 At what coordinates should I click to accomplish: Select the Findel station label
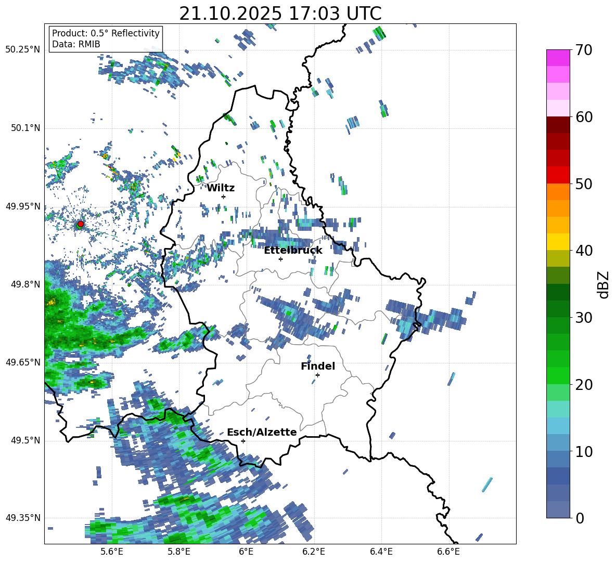pyautogui.click(x=318, y=366)
